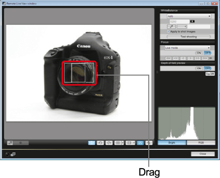Move focus far with the >>> button
The image size is (220, 178).
[205, 58]
